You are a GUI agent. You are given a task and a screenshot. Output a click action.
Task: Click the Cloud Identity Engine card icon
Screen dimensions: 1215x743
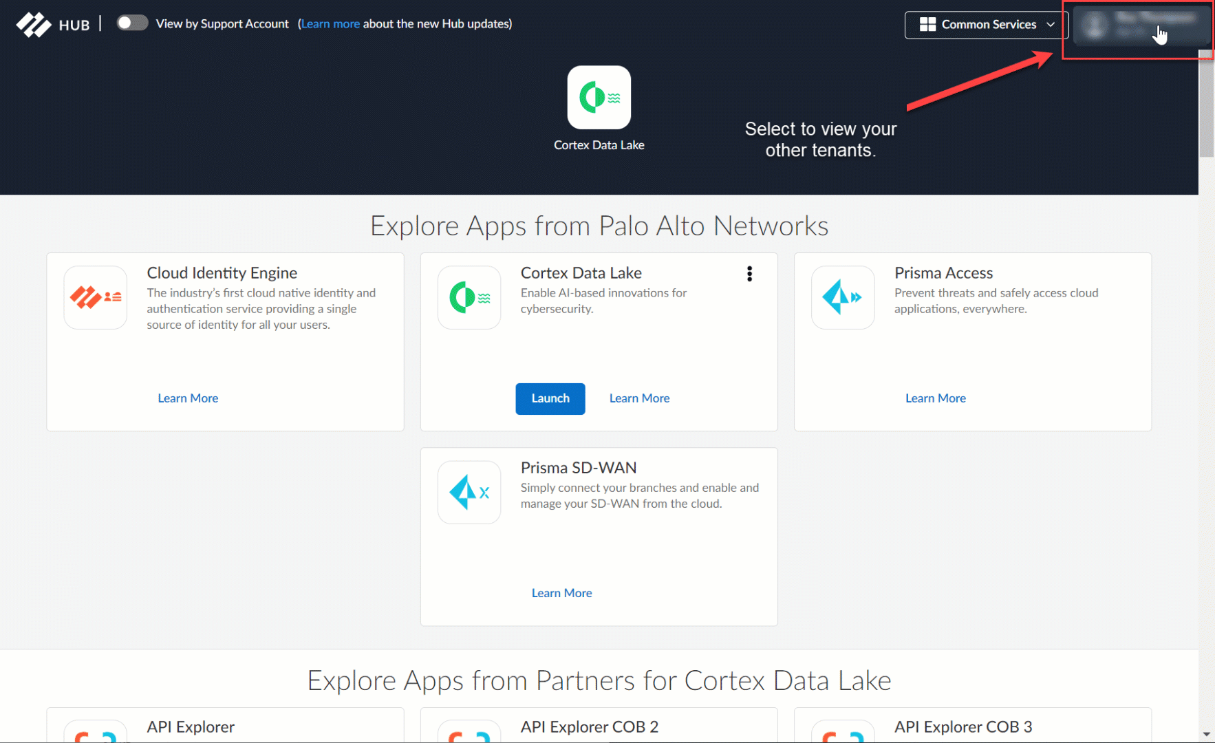[96, 297]
